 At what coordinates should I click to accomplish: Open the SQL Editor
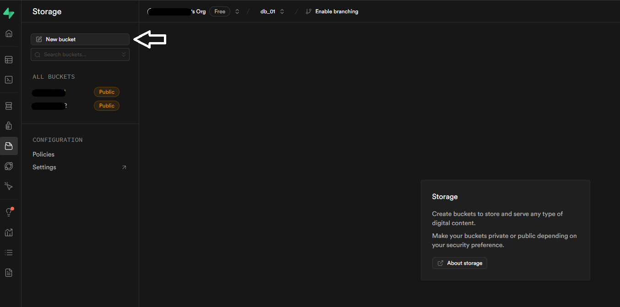click(9, 80)
